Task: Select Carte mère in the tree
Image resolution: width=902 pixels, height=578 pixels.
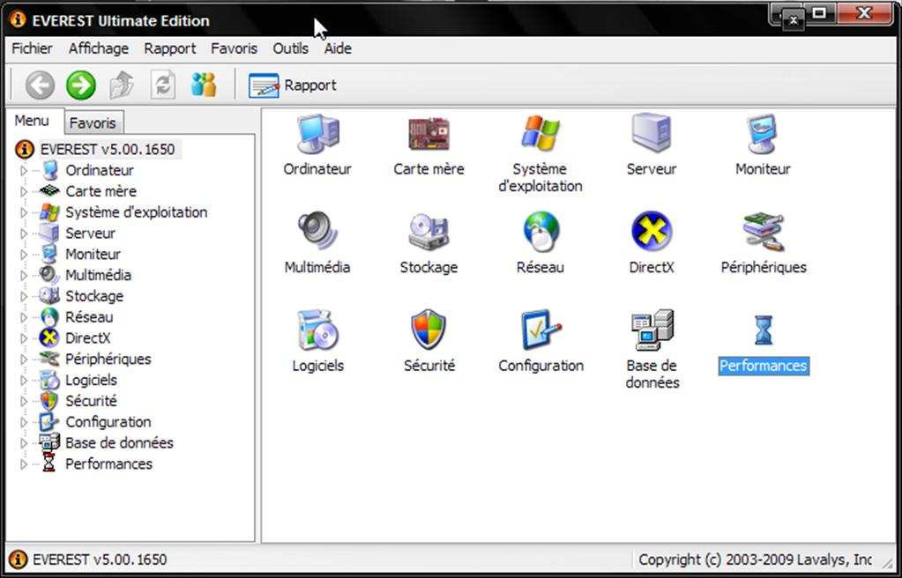Action: [x=101, y=191]
